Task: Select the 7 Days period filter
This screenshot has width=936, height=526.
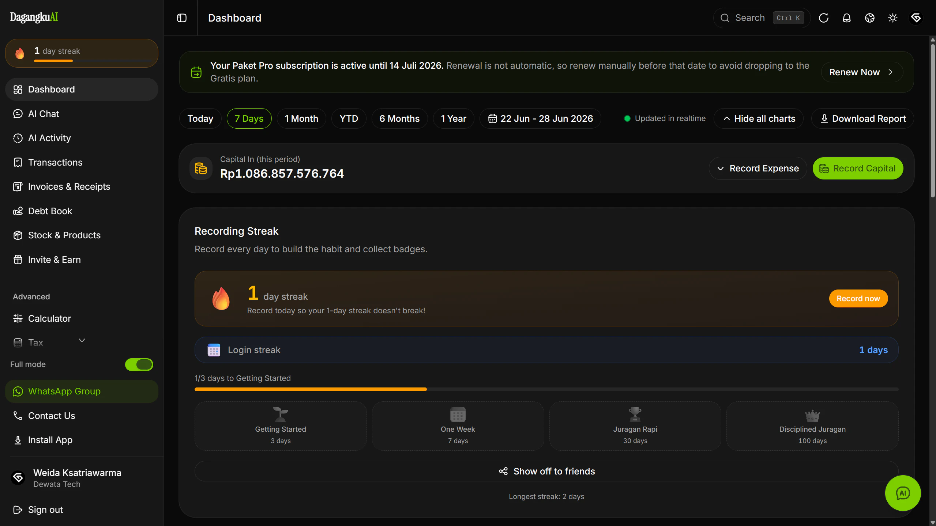Action: [249, 118]
